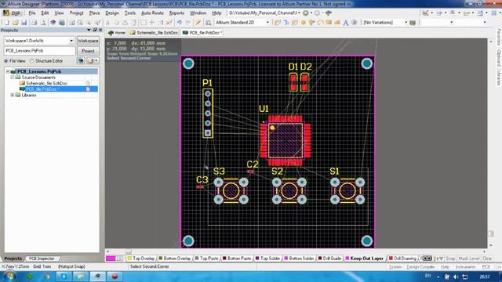The image size is (502, 282).
Task: Click the Save disk icon
Action: tap(24, 23)
